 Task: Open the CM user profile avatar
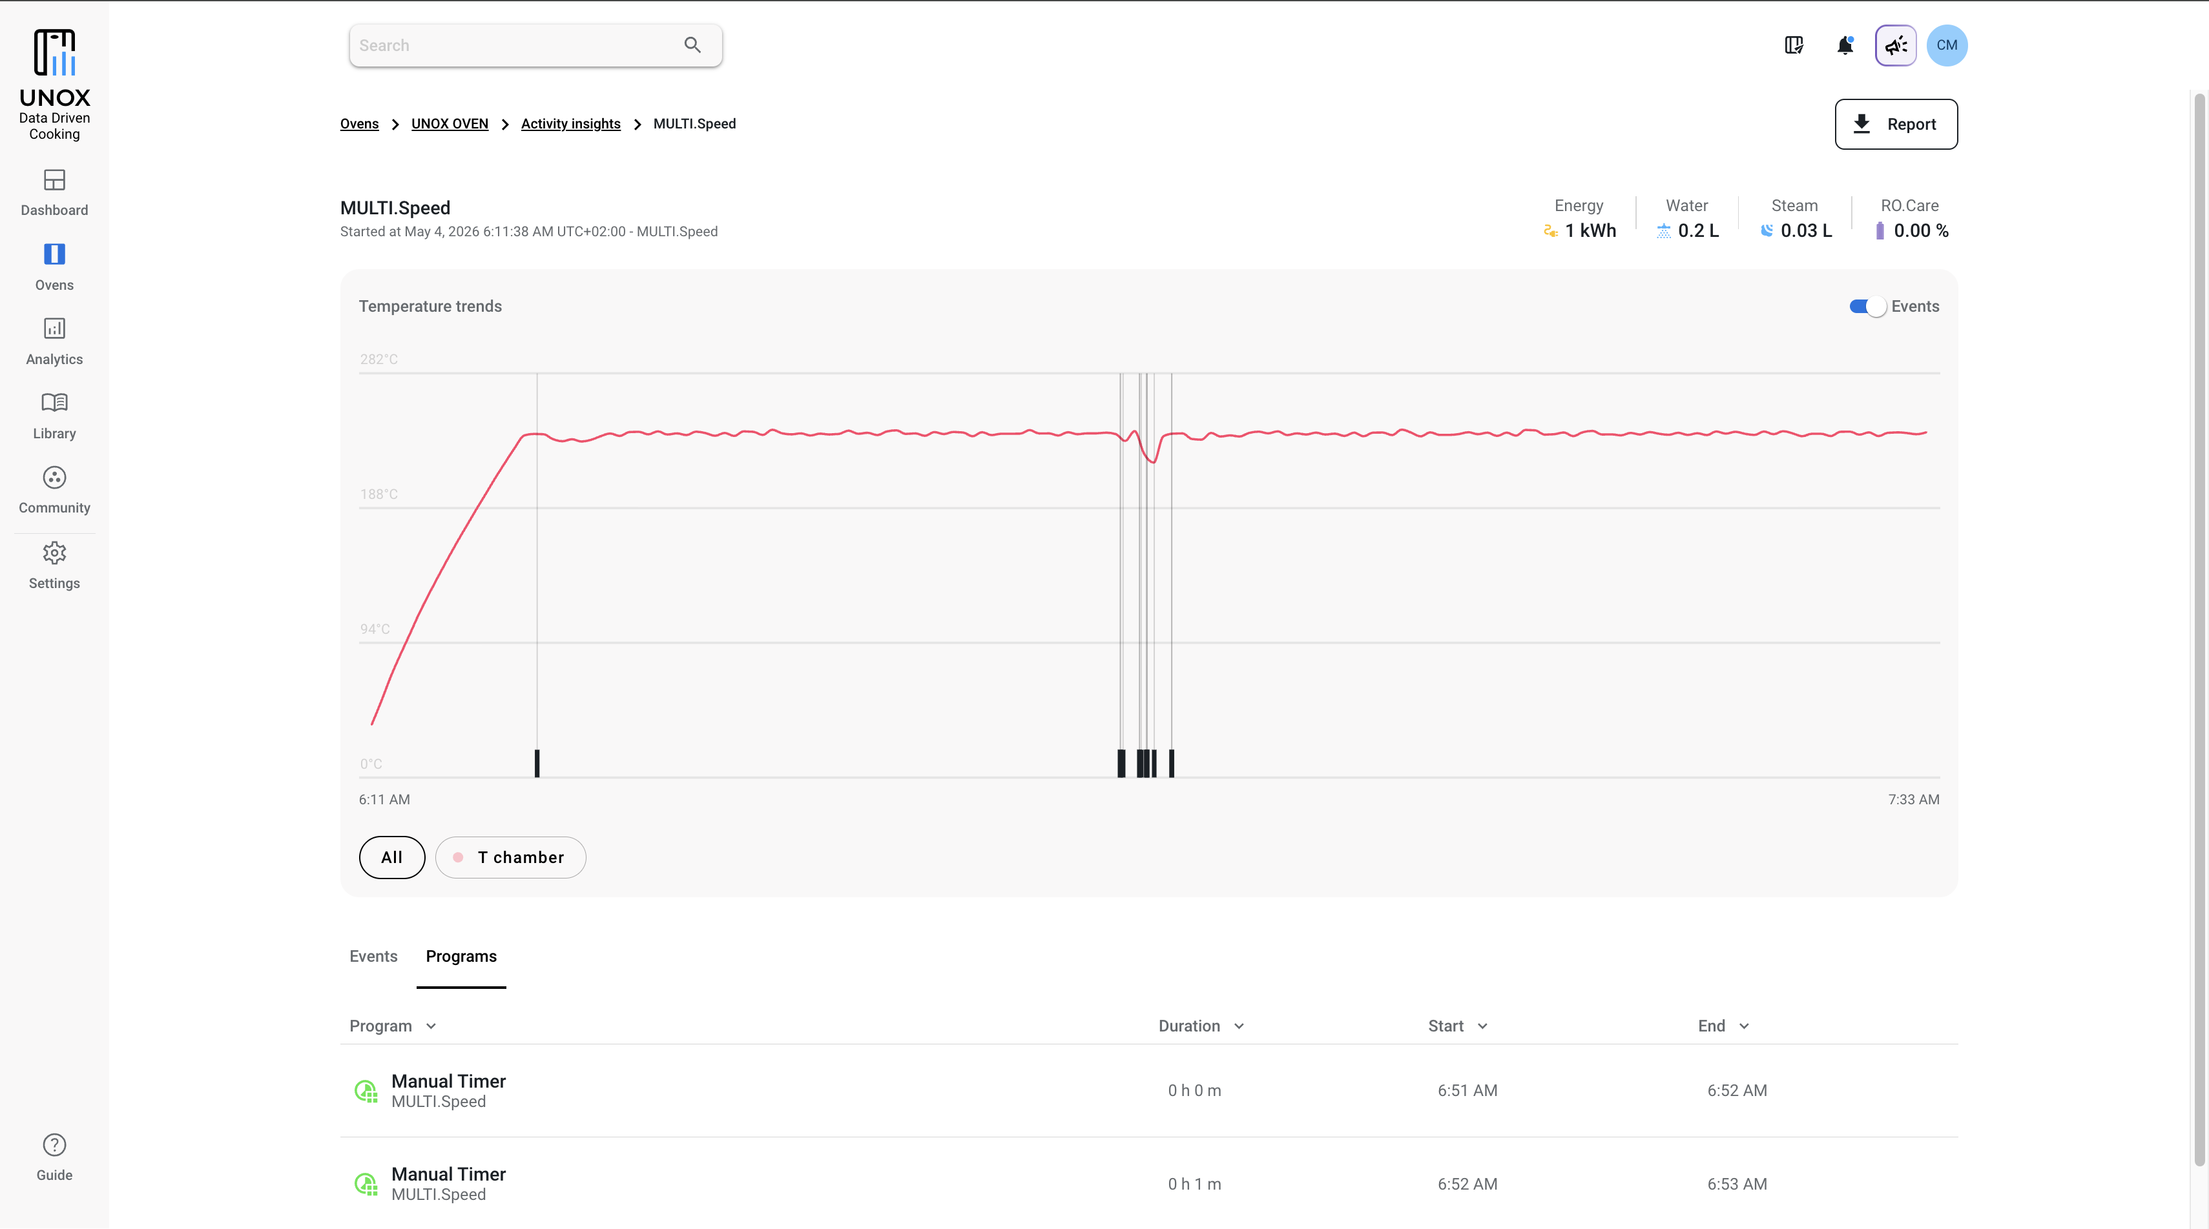pos(1947,45)
